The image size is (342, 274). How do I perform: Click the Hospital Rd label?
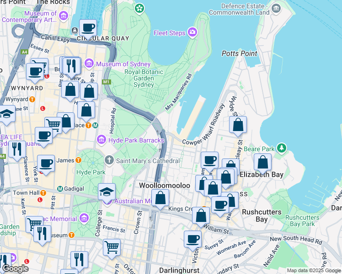113,121
